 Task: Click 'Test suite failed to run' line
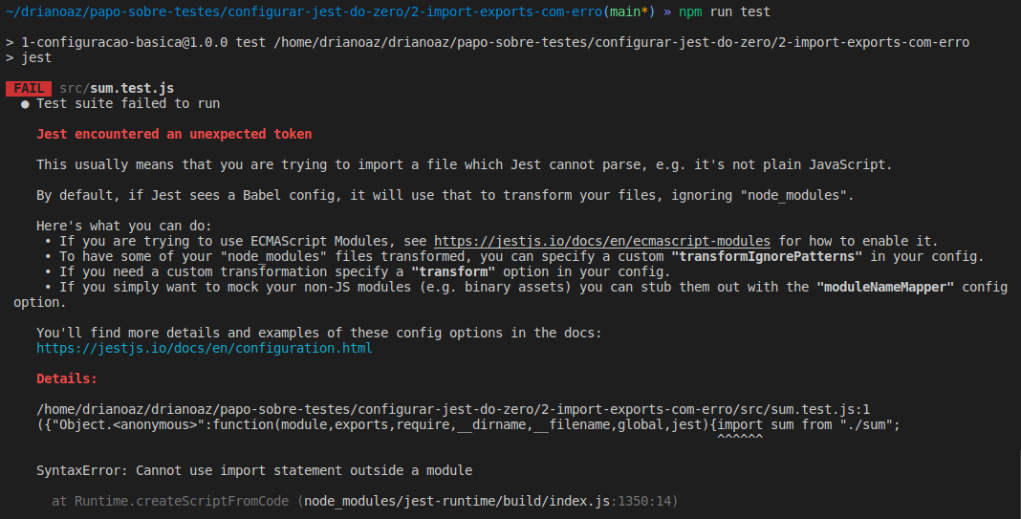coord(128,103)
